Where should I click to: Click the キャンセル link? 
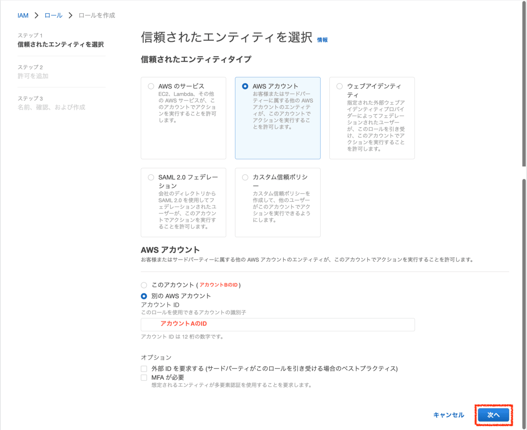click(x=448, y=415)
